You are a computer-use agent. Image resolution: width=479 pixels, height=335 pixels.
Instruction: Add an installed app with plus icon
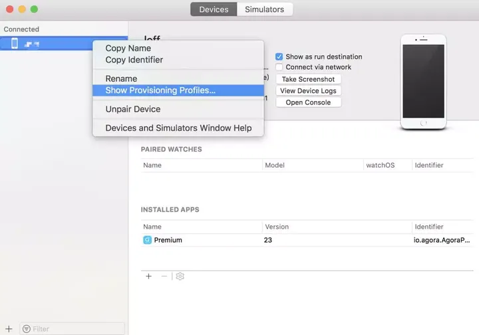click(148, 276)
